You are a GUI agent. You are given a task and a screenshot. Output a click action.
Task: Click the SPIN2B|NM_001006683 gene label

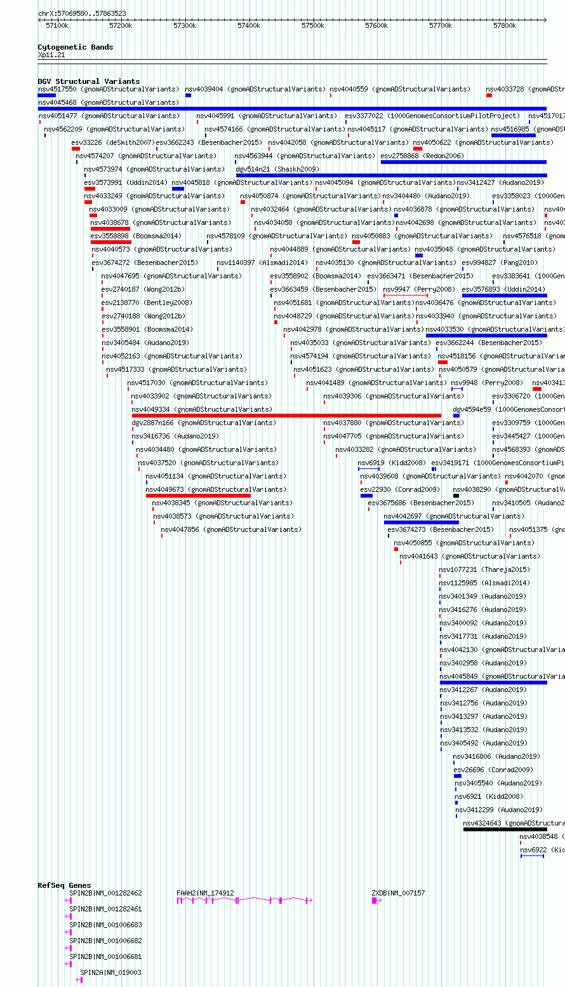coord(105,925)
